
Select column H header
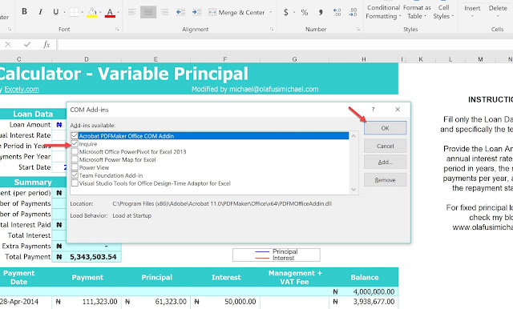pyautogui.click(x=364, y=59)
